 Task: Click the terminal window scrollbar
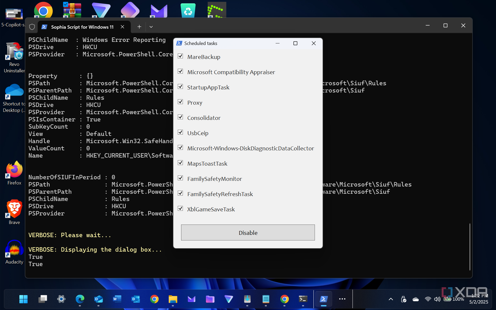click(470, 247)
